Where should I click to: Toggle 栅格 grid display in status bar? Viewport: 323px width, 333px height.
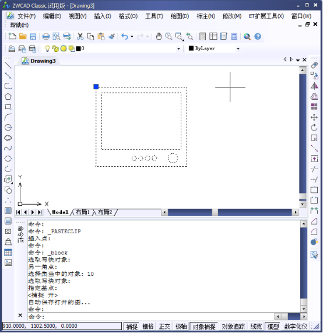pyautogui.click(x=148, y=327)
